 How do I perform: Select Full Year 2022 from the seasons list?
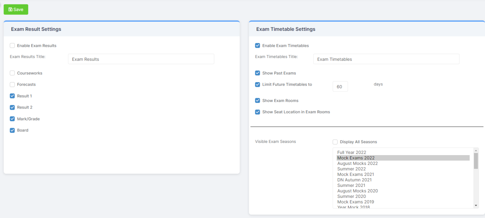coord(352,152)
